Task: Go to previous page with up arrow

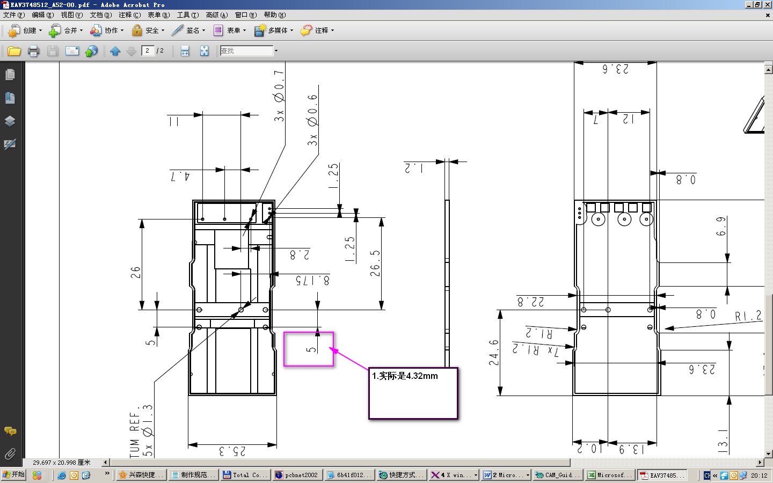Action: [x=115, y=51]
